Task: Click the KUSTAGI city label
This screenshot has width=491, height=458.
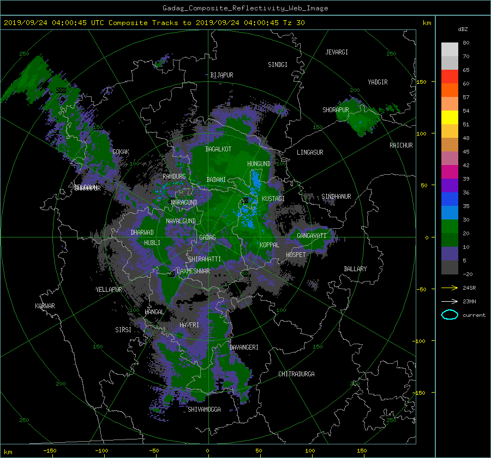Action: click(273, 199)
